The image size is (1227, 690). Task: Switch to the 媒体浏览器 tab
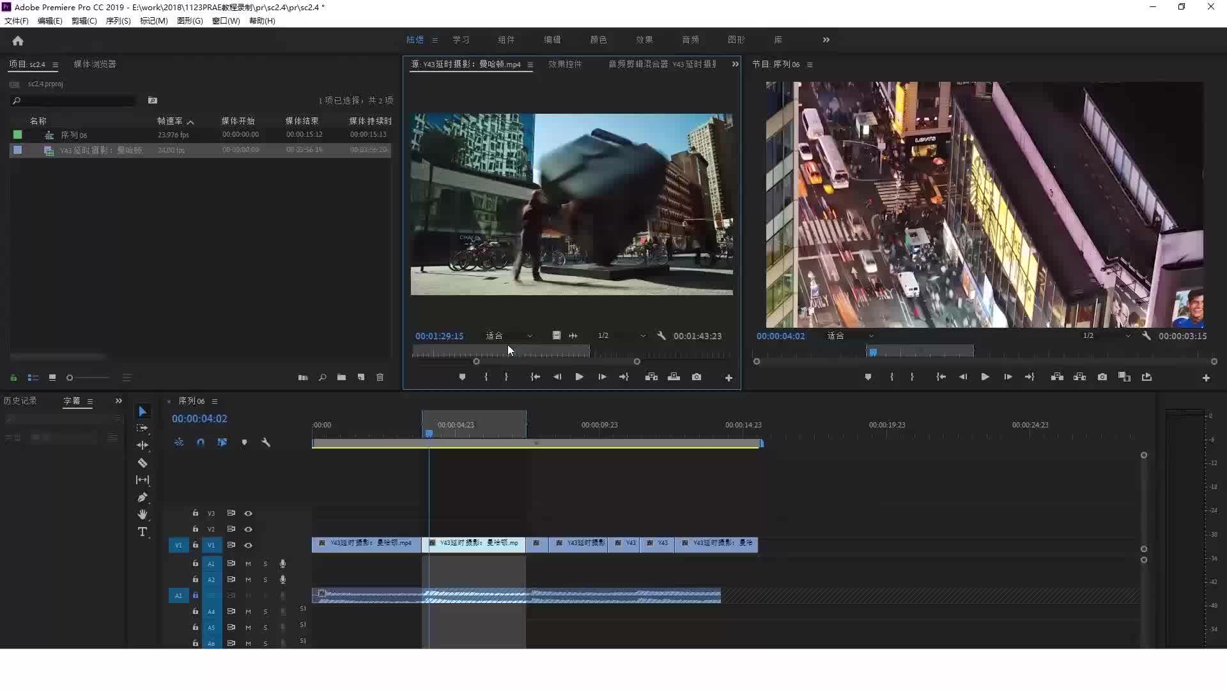[95, 64]
